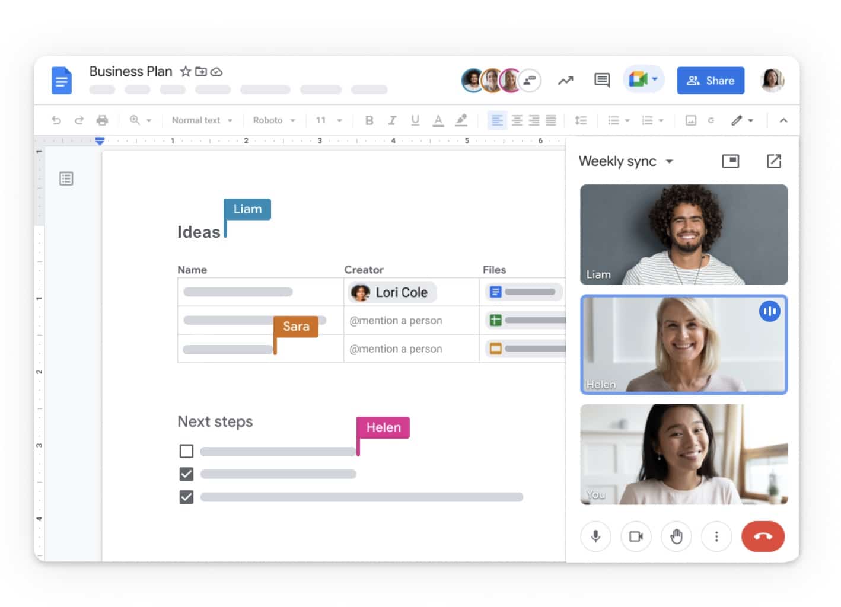
Task: Check the first unchecked Next steps checkbox
Action: [186, 451]
